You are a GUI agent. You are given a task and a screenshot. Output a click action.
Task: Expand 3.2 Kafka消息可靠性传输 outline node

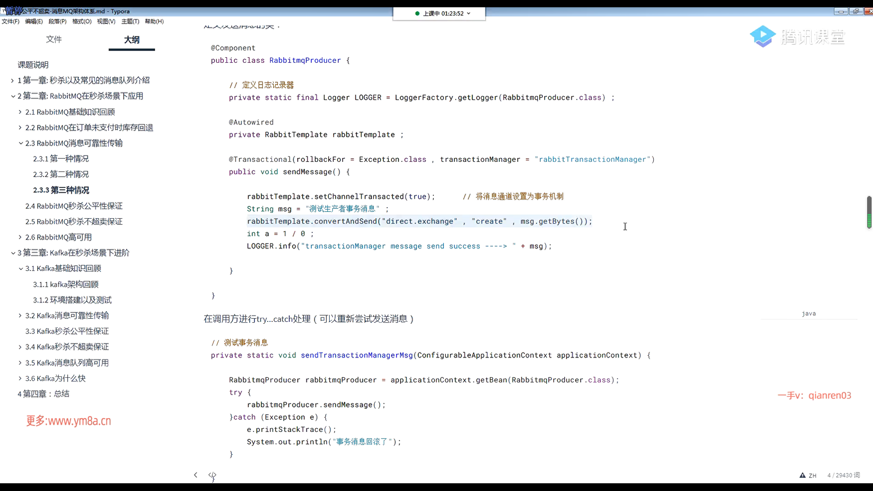coord(20,316)
